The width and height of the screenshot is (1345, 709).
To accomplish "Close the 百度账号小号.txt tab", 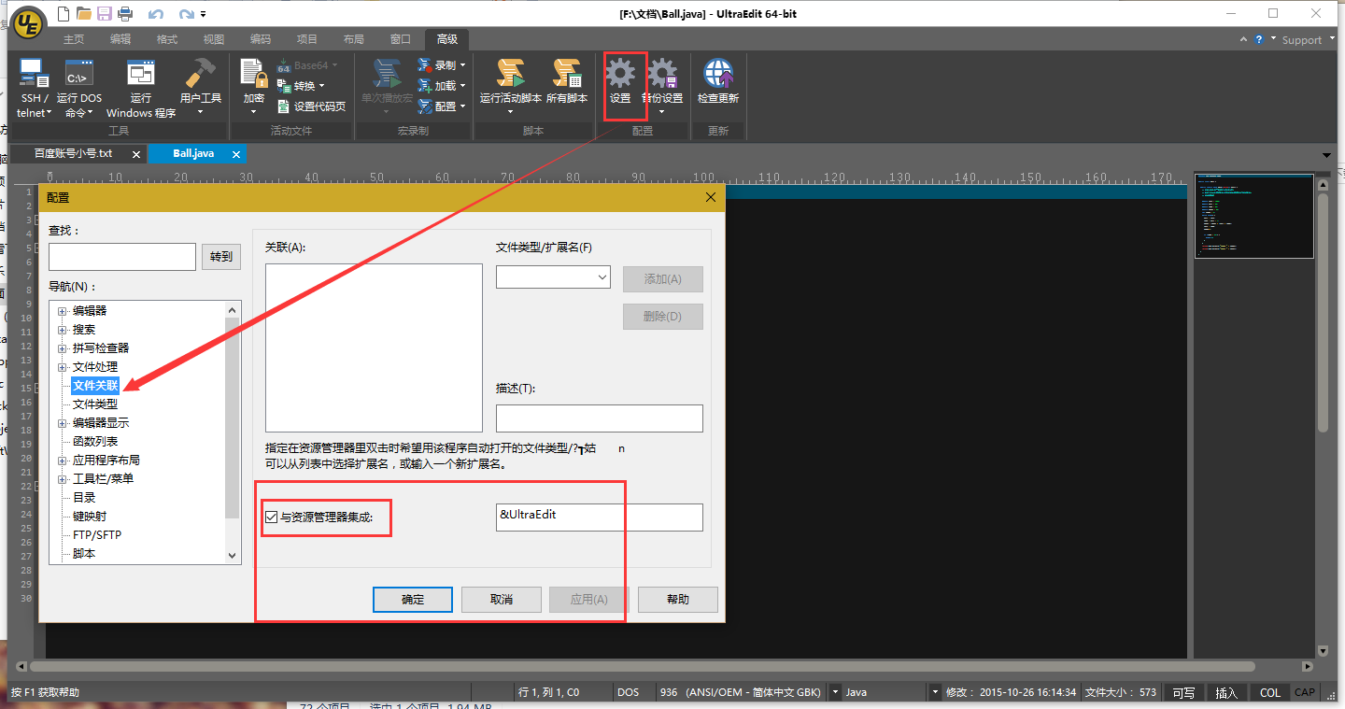I will pyautogui.click(x=136, y=154).
